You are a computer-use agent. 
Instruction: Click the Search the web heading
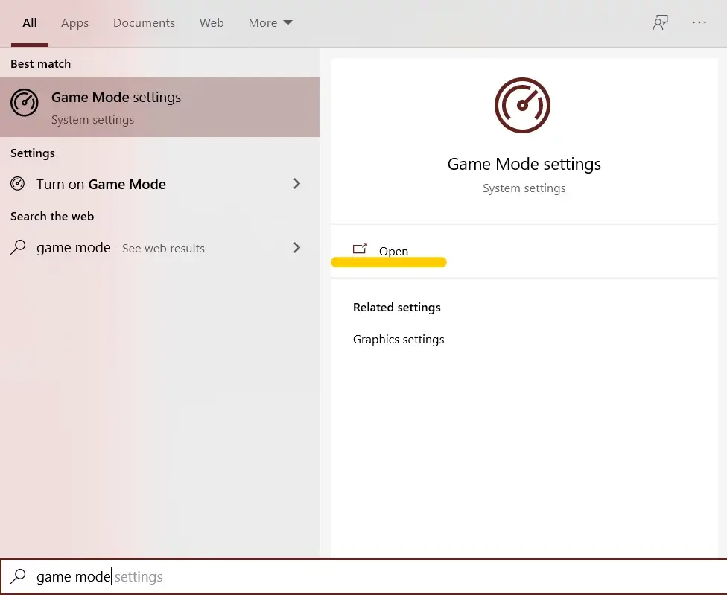52,217
